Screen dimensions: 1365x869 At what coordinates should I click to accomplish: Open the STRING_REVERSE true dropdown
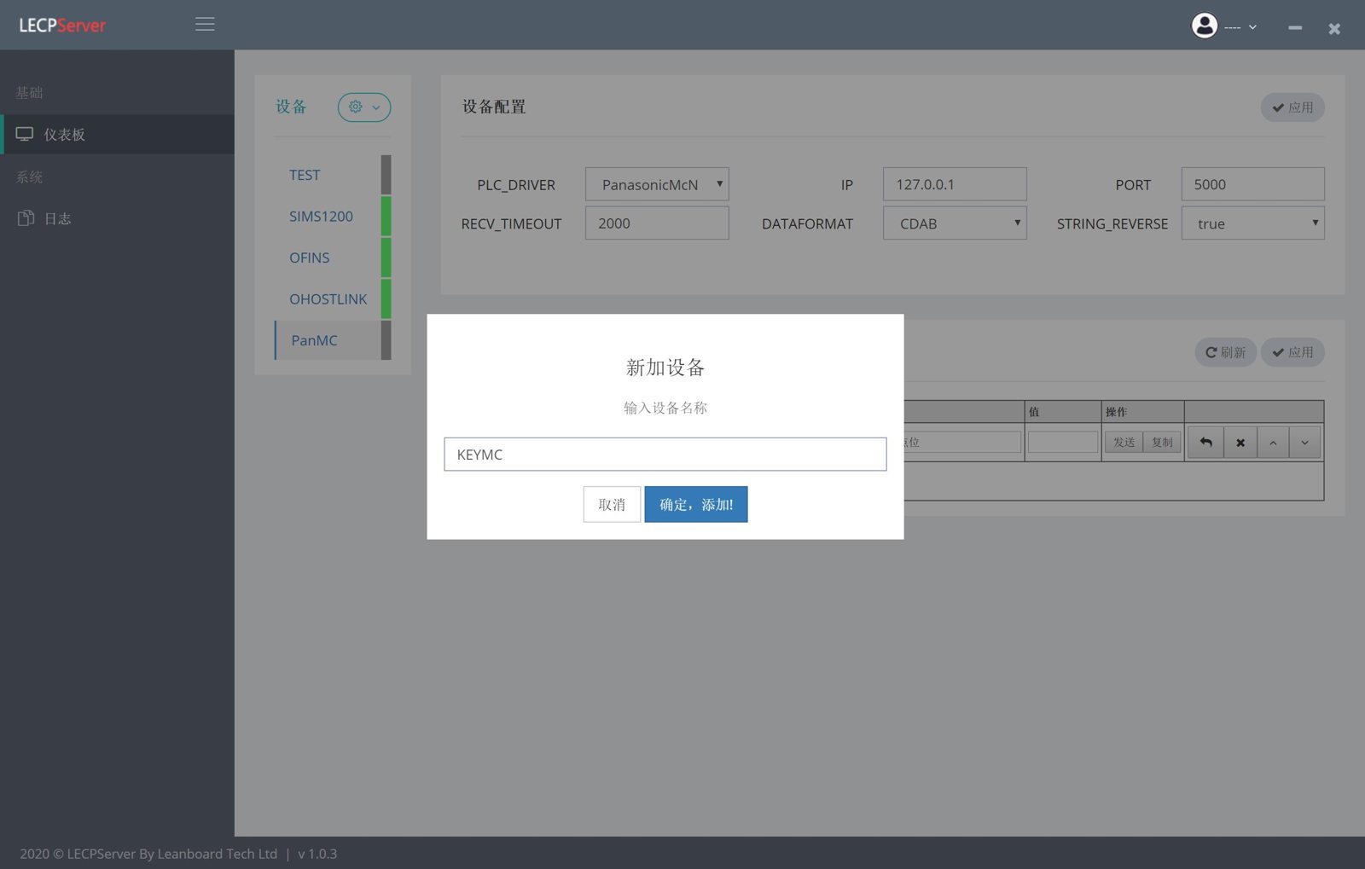1253,223
